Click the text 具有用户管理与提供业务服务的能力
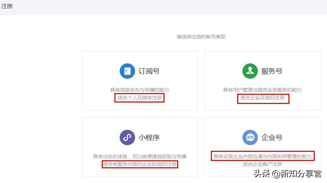Image resolution: width=327 pixels, height=183 pixels. tap(262, 90)
